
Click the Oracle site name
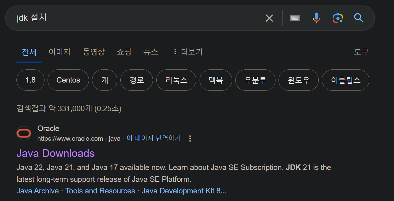[x=48, y=129]
